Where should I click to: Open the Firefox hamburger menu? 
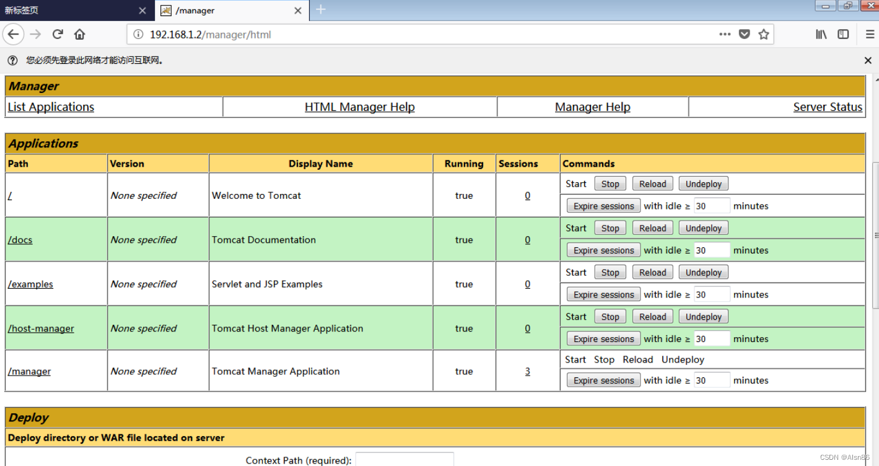870,34
